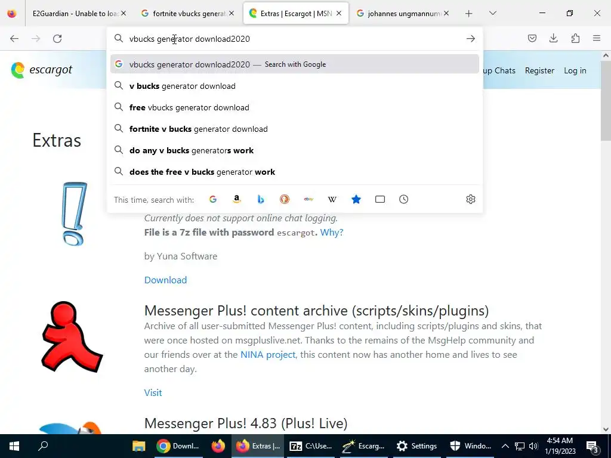Click the NINA project link

tap(268, 355)
